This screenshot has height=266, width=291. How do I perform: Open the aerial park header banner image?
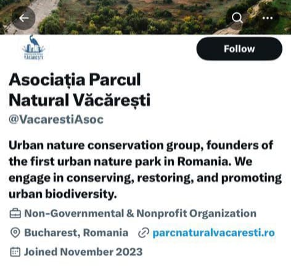[x=145, y=17]
